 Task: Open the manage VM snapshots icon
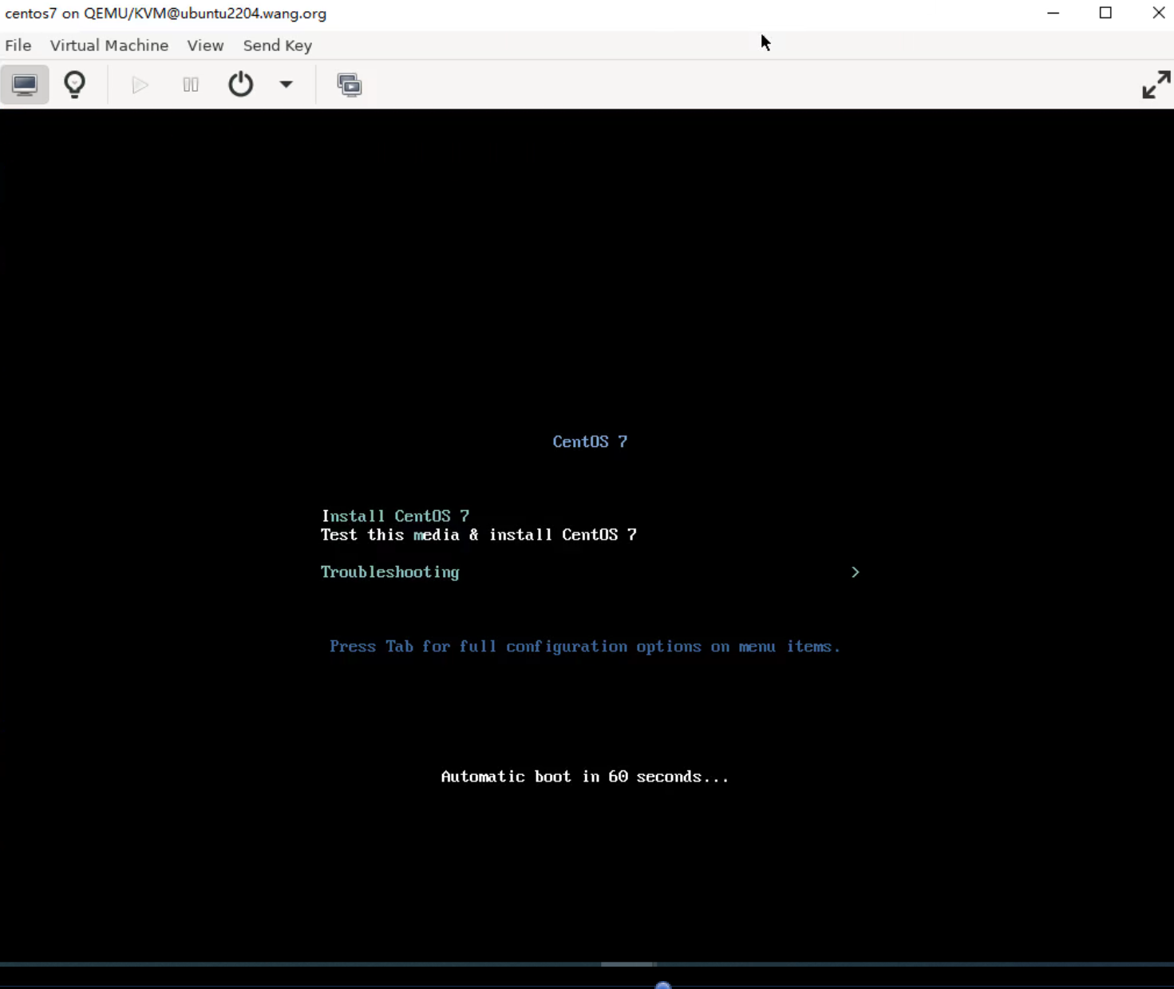point(349,85)
